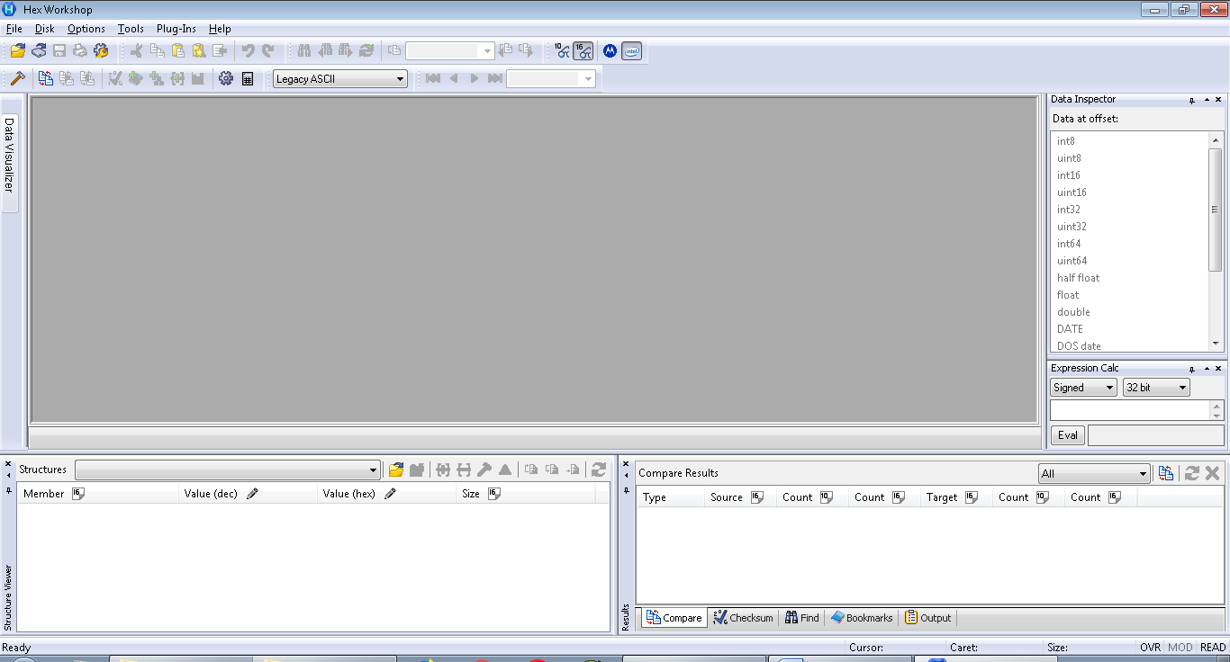Click the Replace refresh-arrows icon in main toolbar
Image resolution: width=1230 pixels, height=662 pixels.
point(366,51)
